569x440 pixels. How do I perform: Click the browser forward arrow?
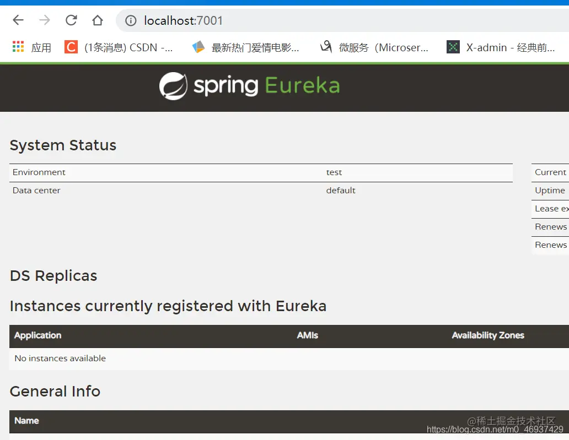[45, 20]
